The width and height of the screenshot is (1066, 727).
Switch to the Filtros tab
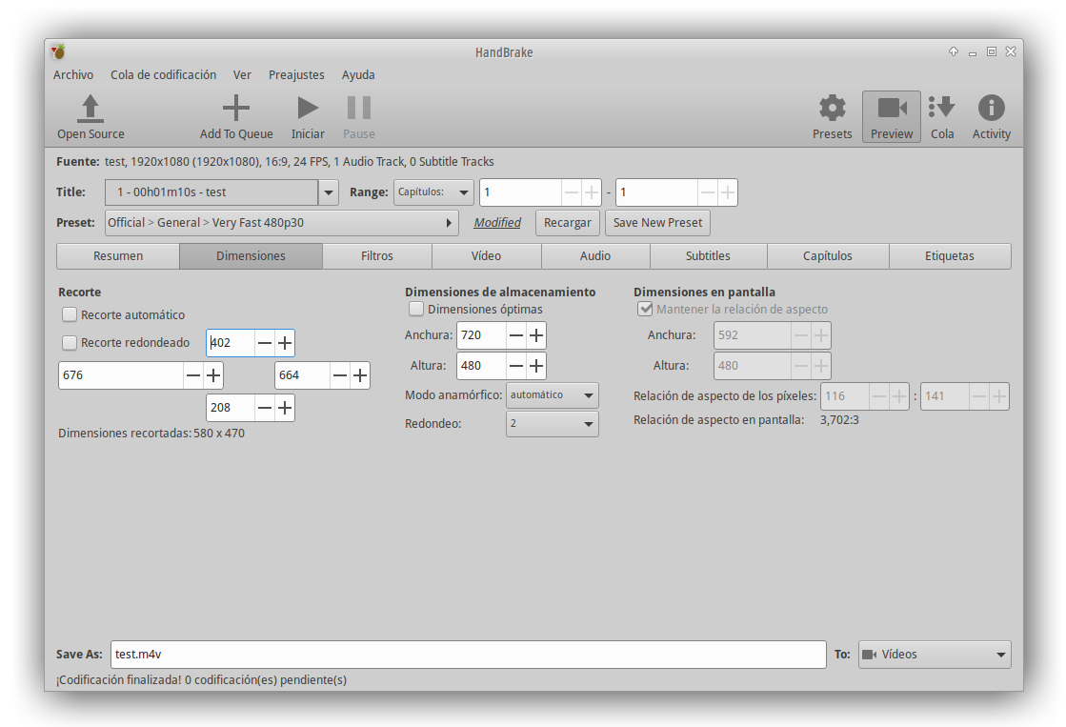(x=376, y=255)
